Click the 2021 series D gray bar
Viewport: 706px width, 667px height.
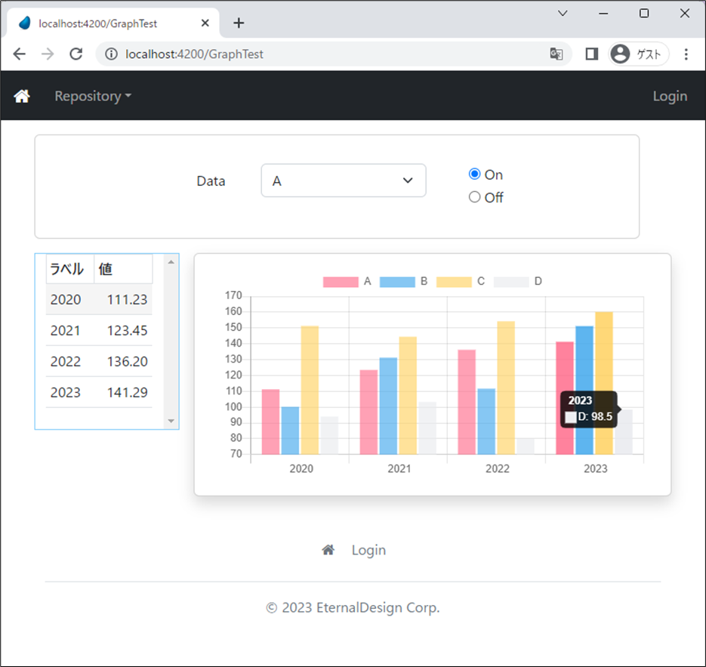tap(427, 428)
